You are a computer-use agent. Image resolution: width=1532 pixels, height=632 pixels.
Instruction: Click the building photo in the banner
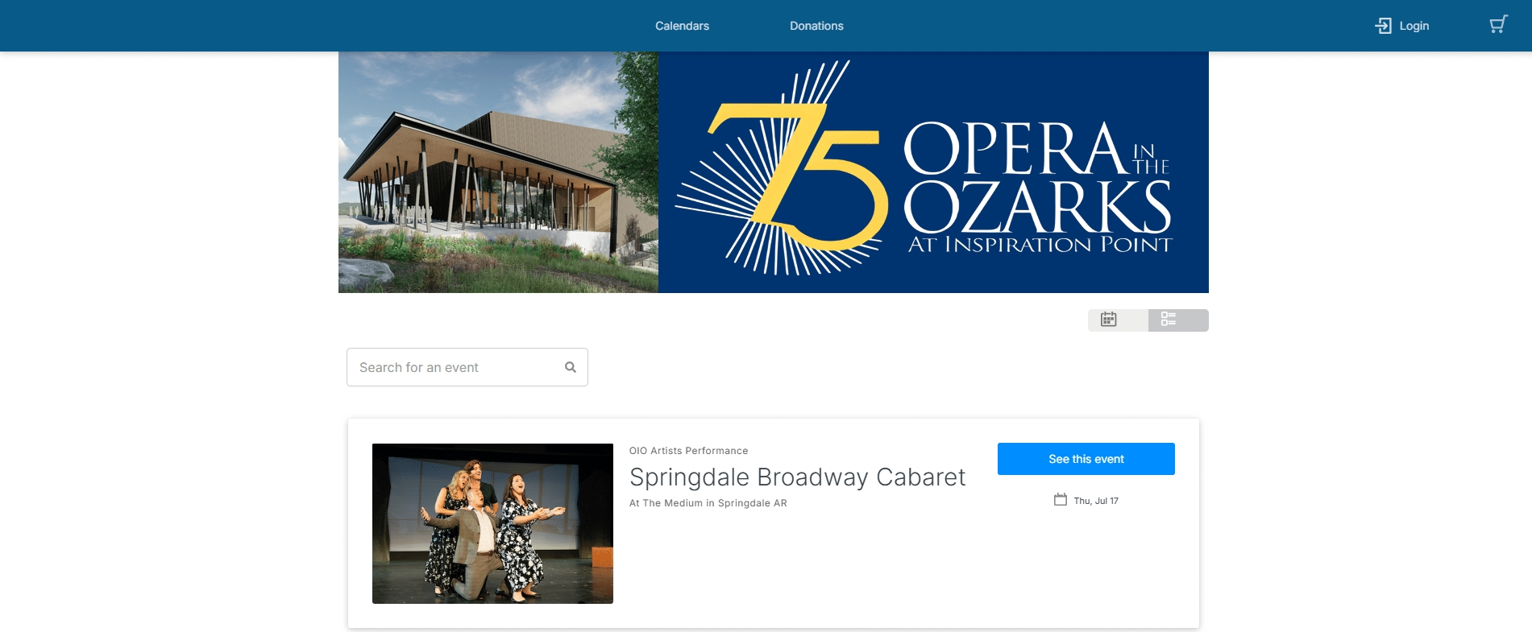click(498, 172)
